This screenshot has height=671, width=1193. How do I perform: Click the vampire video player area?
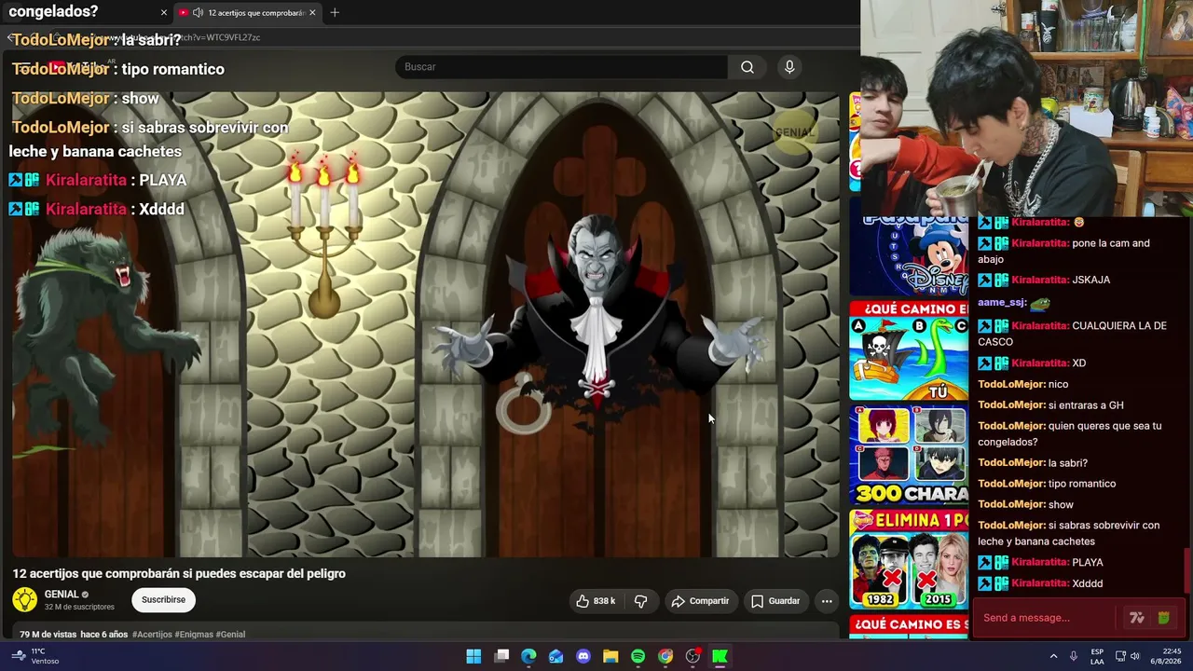point(425,324)
